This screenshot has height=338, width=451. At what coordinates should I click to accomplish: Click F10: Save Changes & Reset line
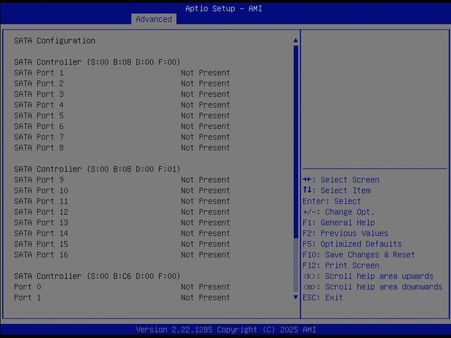point(359,255)
